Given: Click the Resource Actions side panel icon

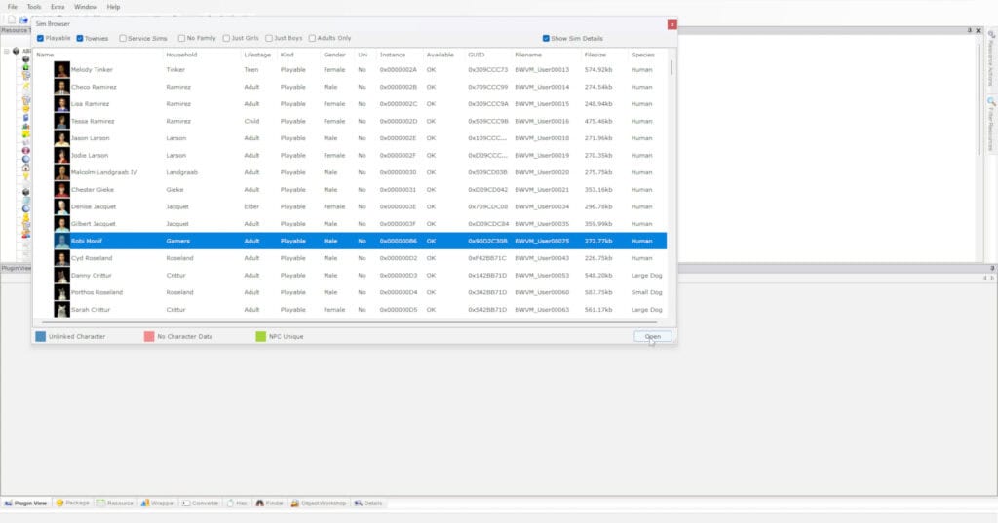Looking at the screenshot, I should 991,35.
